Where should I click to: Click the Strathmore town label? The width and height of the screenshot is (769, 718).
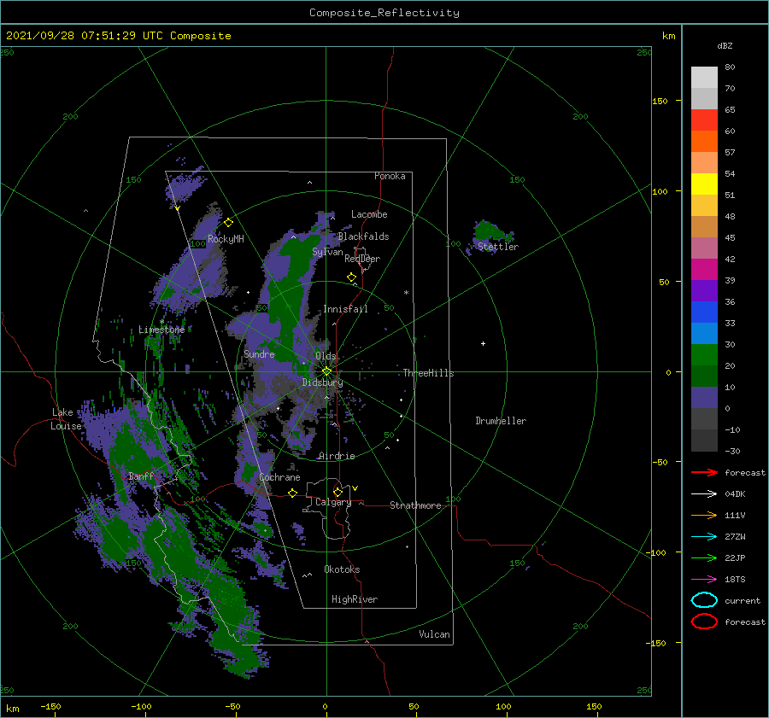415,505
